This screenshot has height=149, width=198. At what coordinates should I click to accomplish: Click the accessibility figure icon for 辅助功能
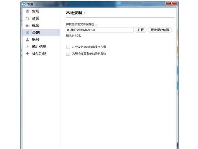[x=27, y=54]
